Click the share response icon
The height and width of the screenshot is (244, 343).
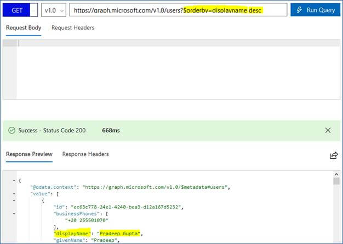[x=333, y=155]
